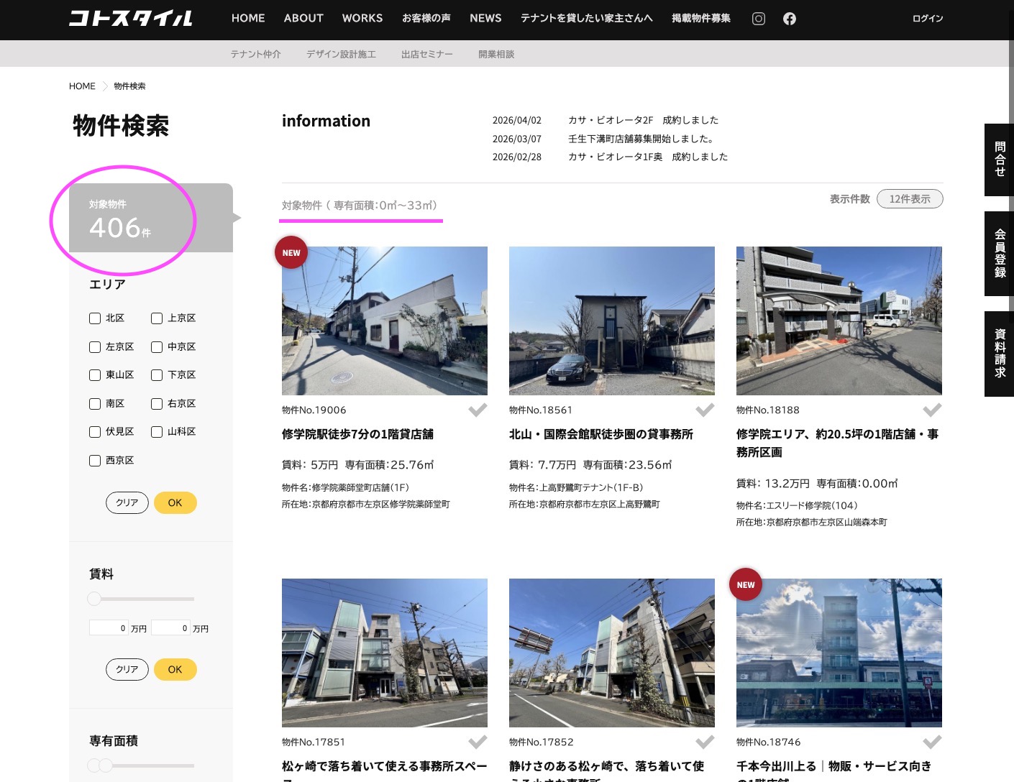Toggle checkmark icon for 物件No.17851
The width and height of the screenshot is (1014, 782).
(478, 742)
